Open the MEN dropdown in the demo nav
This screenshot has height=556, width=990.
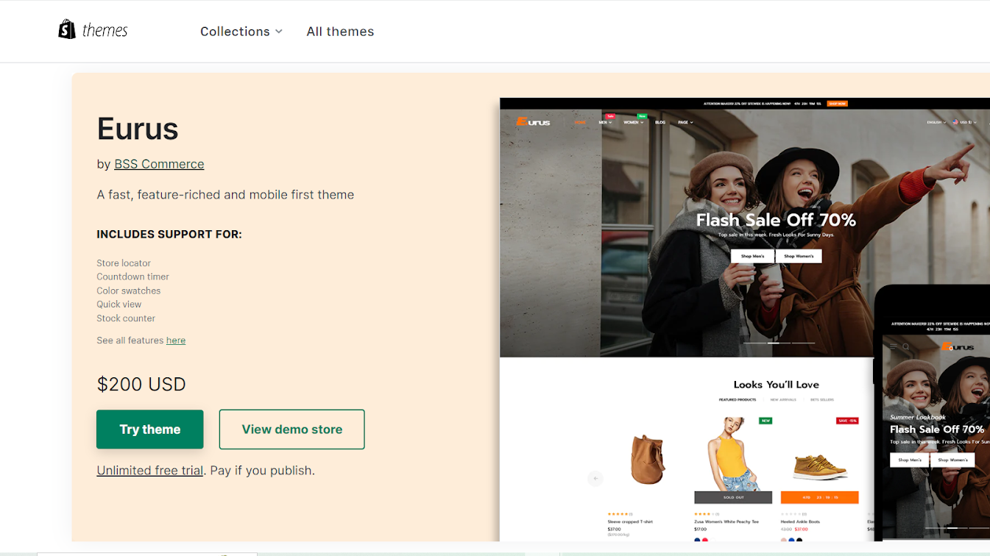click(x=602, y=122)
